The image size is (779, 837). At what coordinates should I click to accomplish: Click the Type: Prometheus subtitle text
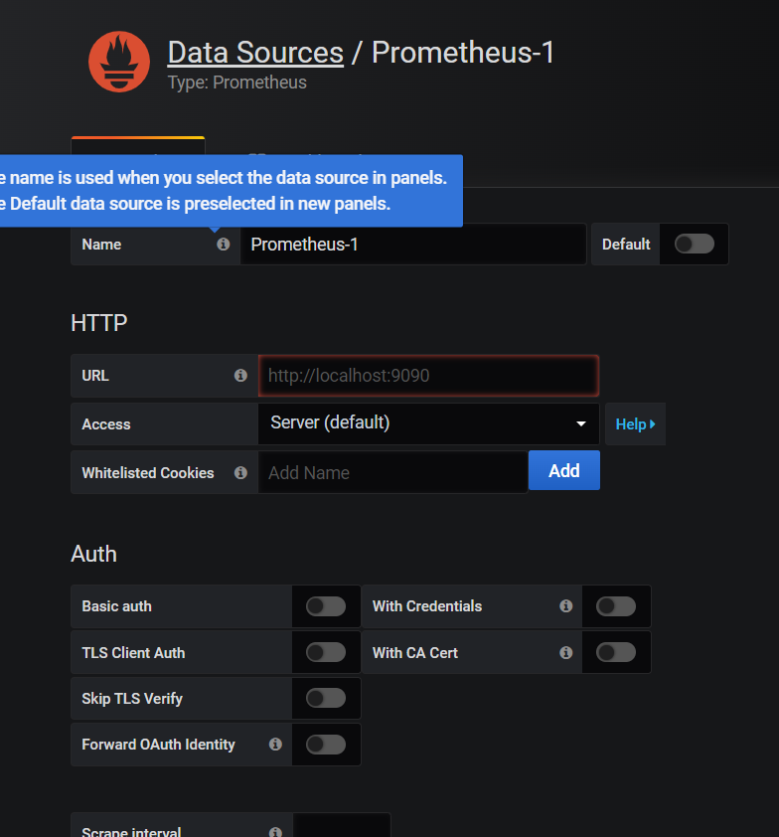[236, 83]
